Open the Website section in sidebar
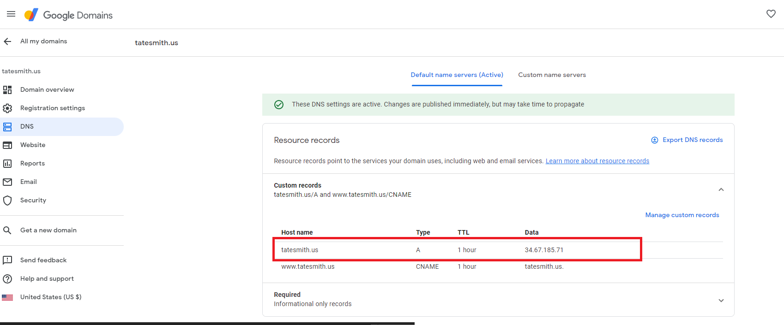 (x=33, y=145)
